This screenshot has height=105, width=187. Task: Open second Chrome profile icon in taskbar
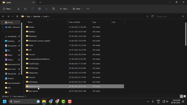coord(57,101)
